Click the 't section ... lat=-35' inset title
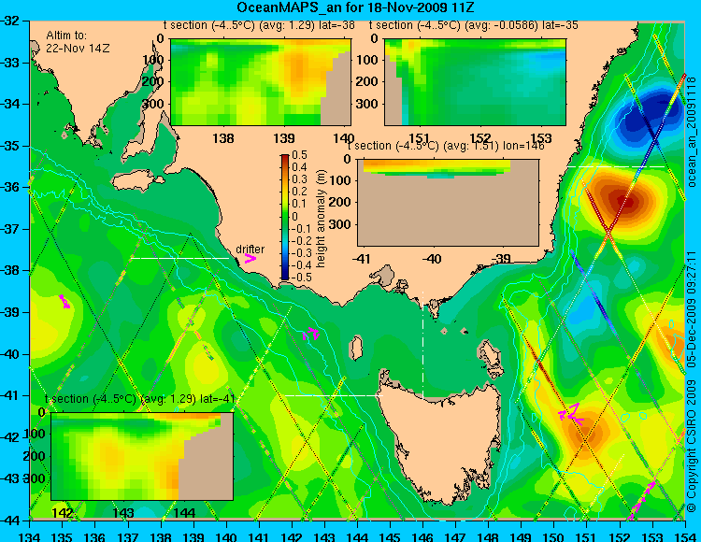The height and width of the screenshot is (542, 701). [x=474, y=25]
